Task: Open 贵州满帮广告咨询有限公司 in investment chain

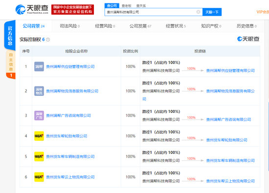Action: pos(228,120)
